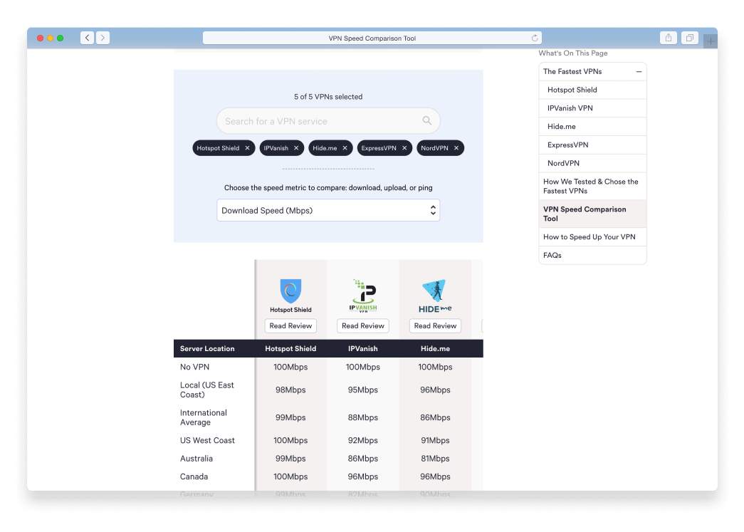Click the Hotspot Shield logo icon
The image size is (744, 532).
coord(290,291)
